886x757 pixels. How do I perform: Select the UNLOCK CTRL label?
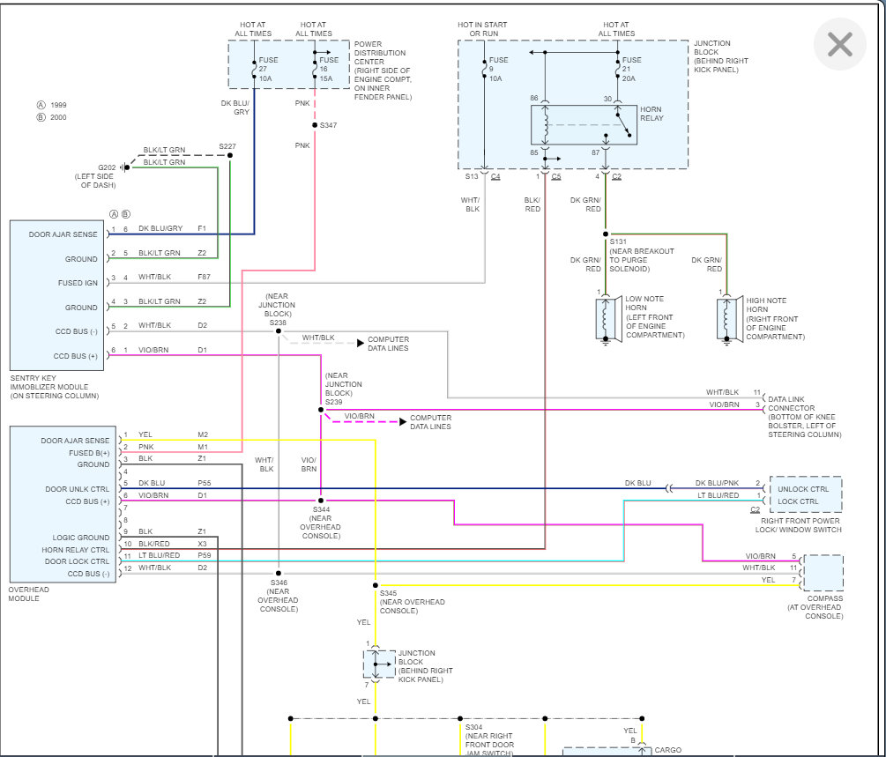point(803,489)
